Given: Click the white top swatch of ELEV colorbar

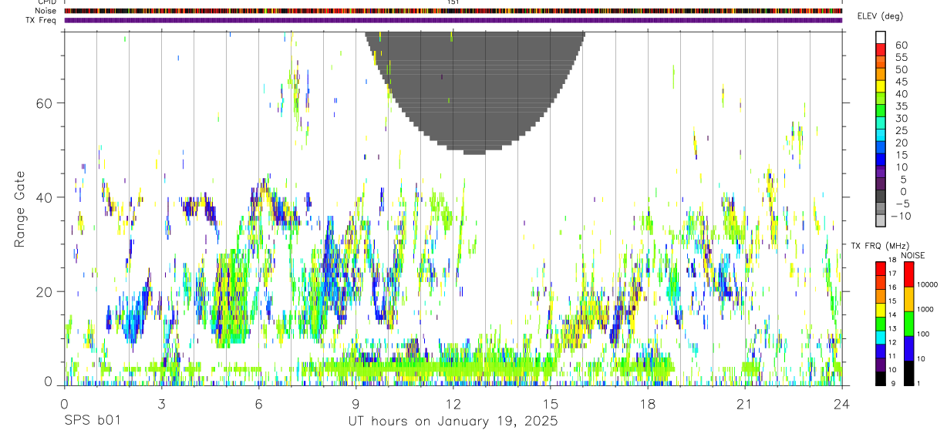Looking at the screenshot, I should 881,37.
